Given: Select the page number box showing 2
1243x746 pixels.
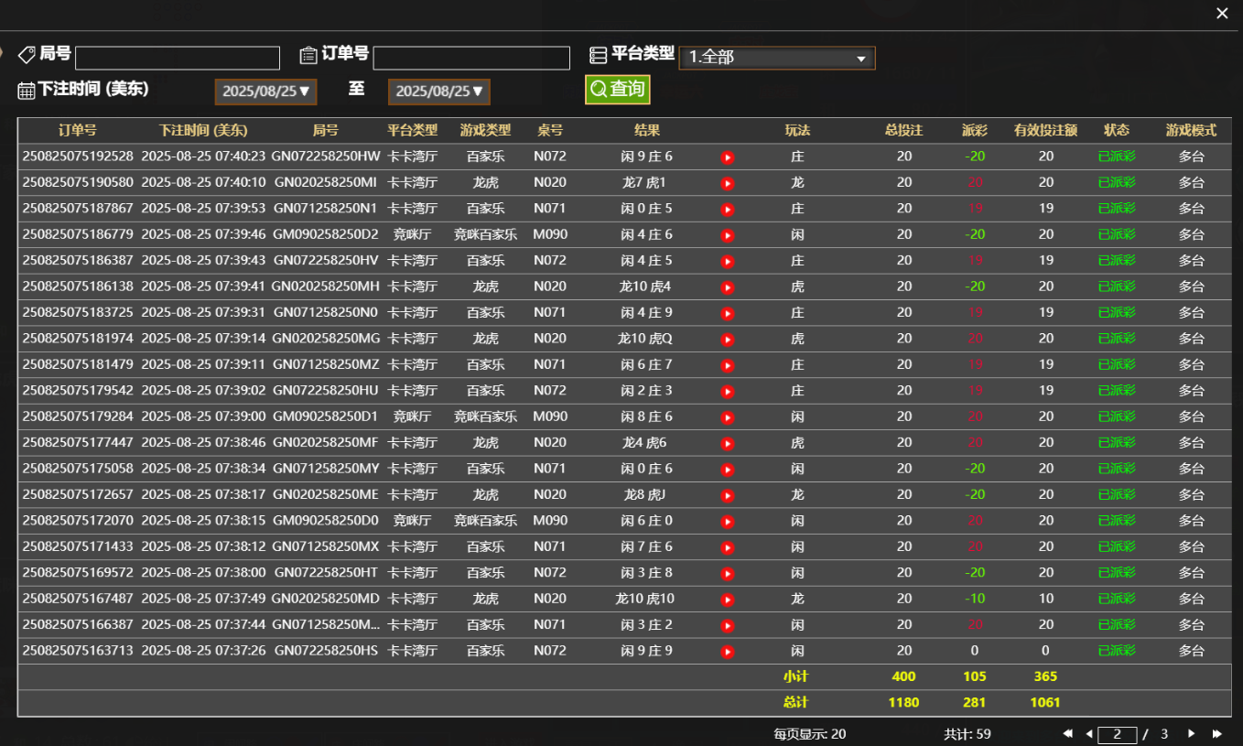Looking at the screenshot, I should 1119,733.
